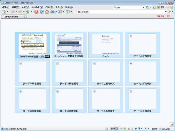Open the Back history dropdown arrow

[x=16, y=12]
